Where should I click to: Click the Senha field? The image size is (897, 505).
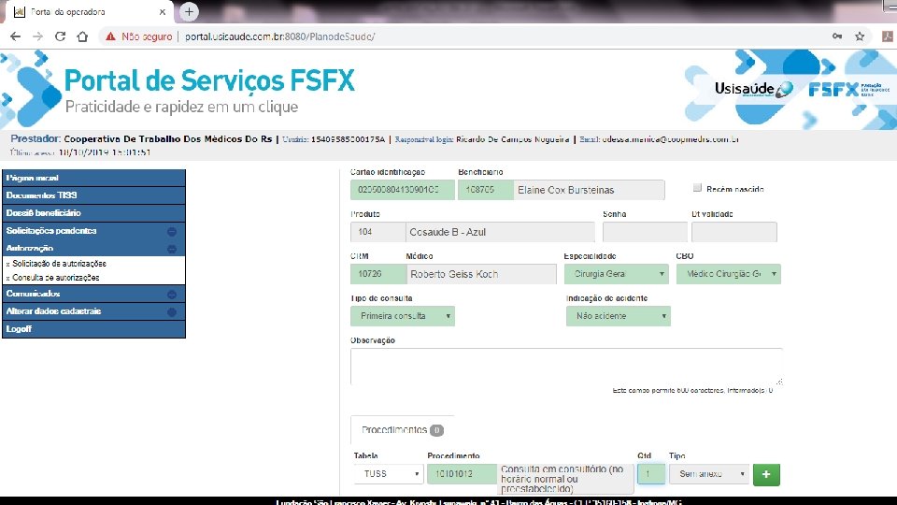click(645, 232)
